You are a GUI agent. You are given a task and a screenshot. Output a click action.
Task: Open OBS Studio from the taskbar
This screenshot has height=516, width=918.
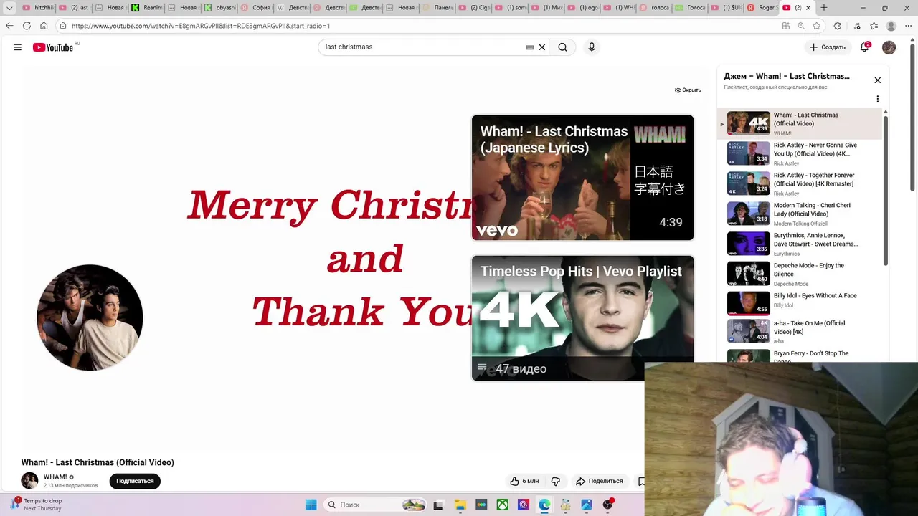[x=608, y=505]
